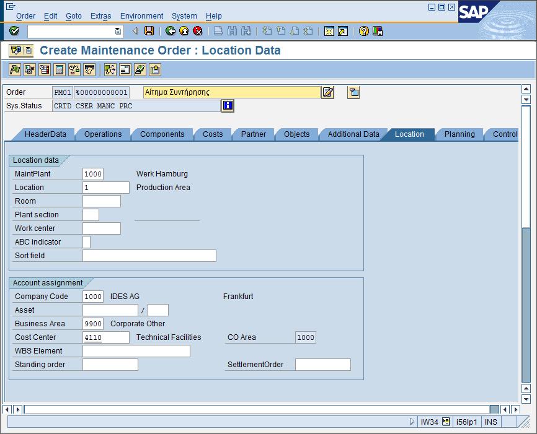This screenshot has height=434, width=537.
Task: Click the green Back arrow icon
Action: point(170,31)
